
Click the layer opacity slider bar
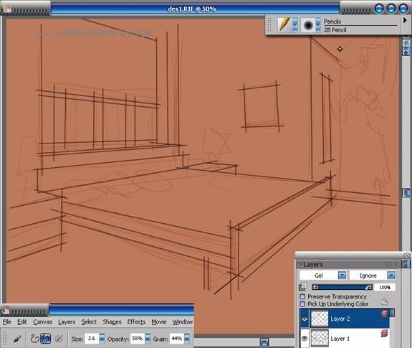tap(342, 288)
